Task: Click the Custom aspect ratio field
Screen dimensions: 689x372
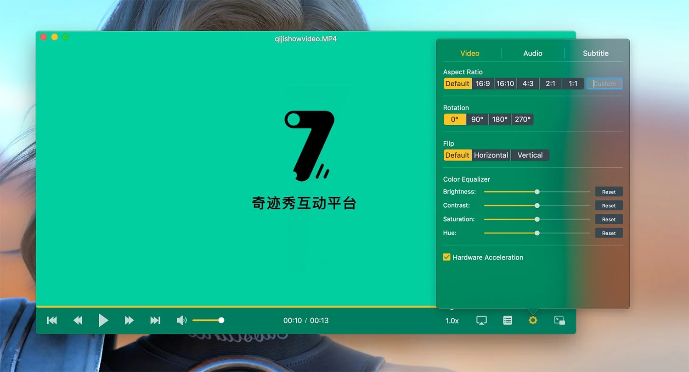Action: [x=604, y=83]
